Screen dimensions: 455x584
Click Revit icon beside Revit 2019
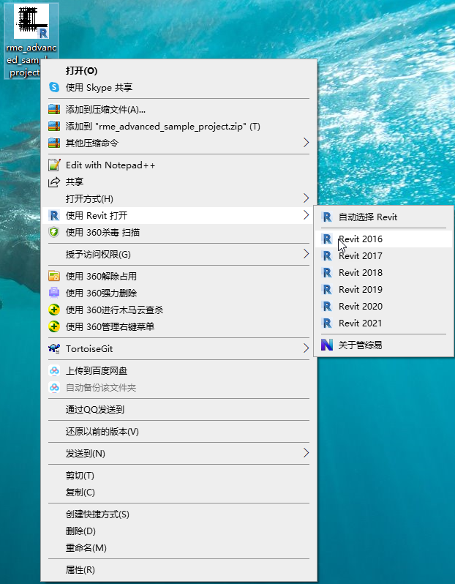coord(327,289)
